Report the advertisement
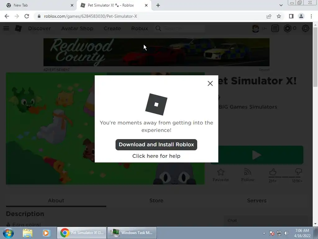The width and height of the screenshot is (318, 239). (264, 70)
